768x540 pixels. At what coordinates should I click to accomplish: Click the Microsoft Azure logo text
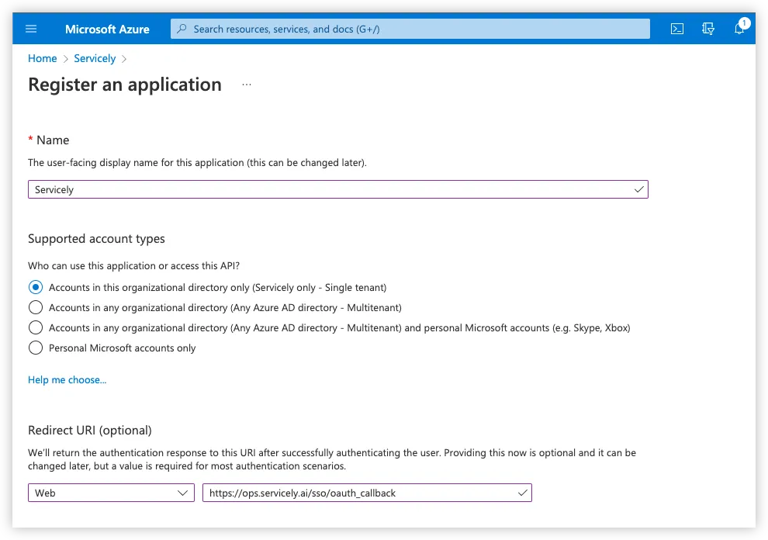coord(107,29)
